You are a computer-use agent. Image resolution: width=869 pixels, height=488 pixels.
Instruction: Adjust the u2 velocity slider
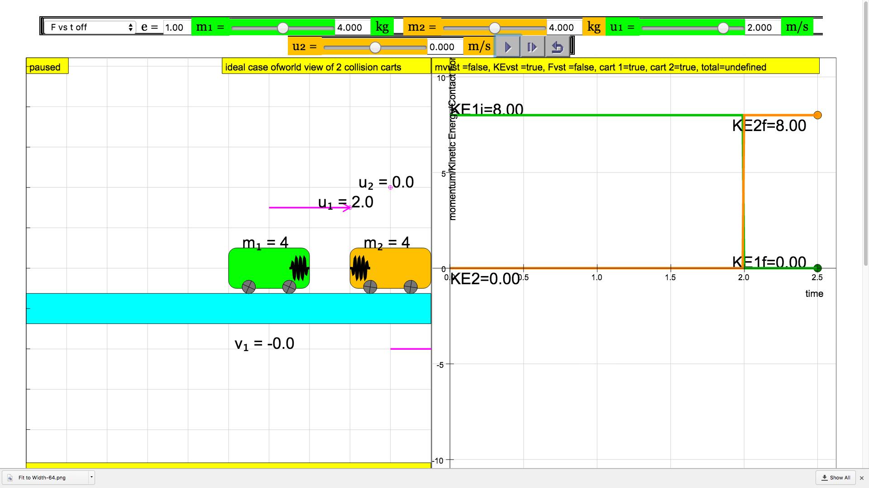(x=375, y=47)
